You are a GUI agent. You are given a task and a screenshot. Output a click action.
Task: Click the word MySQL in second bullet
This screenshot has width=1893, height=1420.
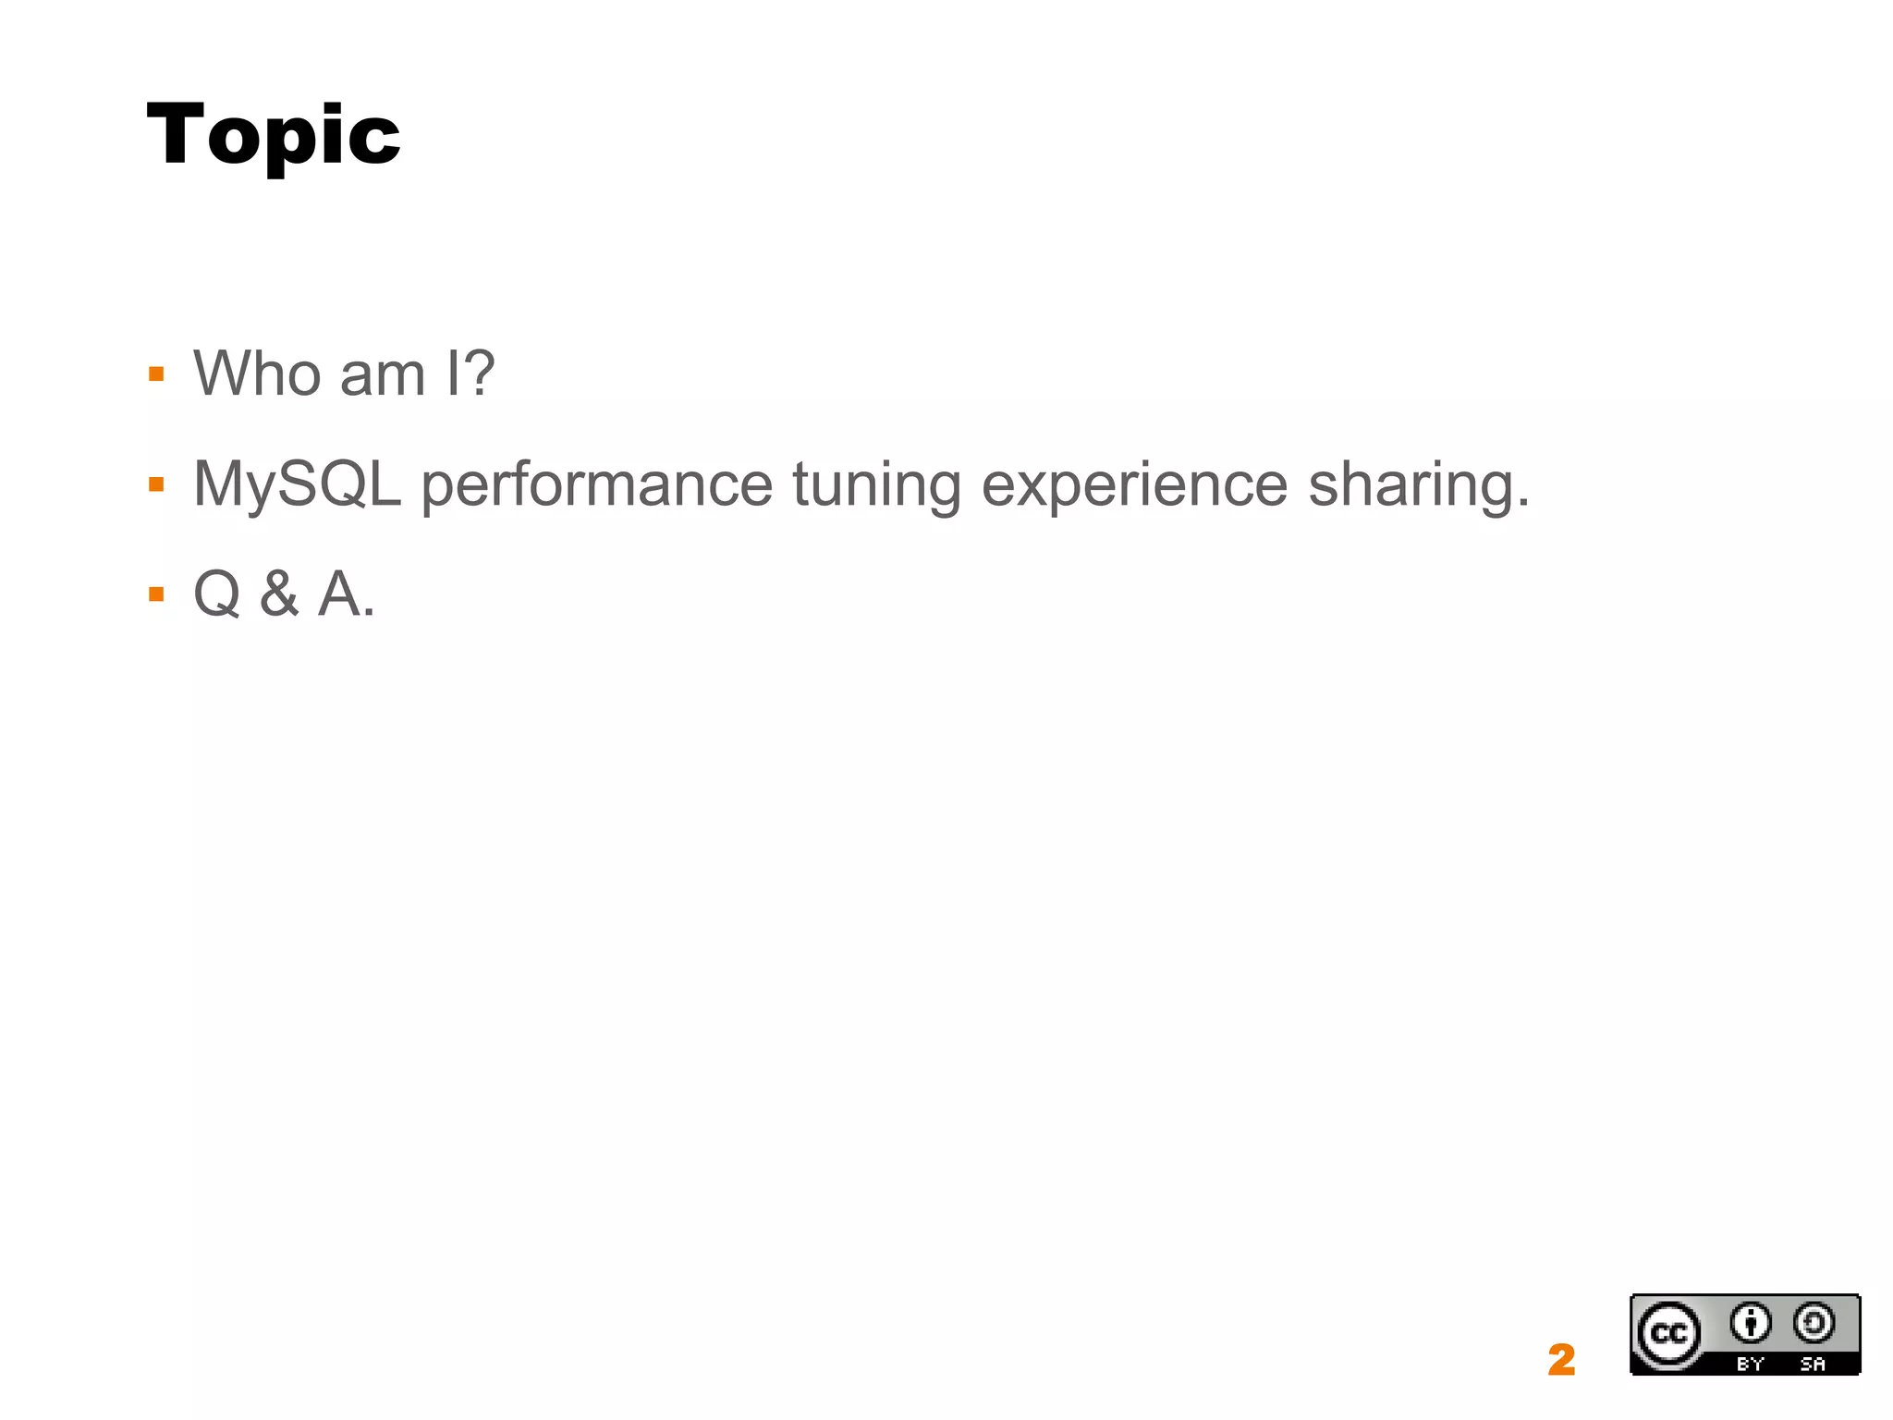point(298,485)
